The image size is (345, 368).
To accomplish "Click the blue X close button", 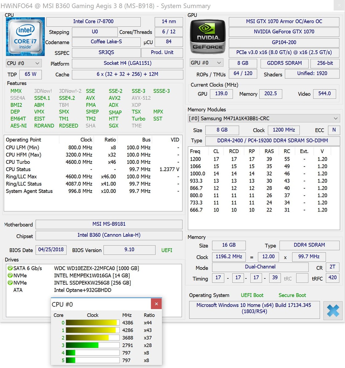I will [333, 310].
